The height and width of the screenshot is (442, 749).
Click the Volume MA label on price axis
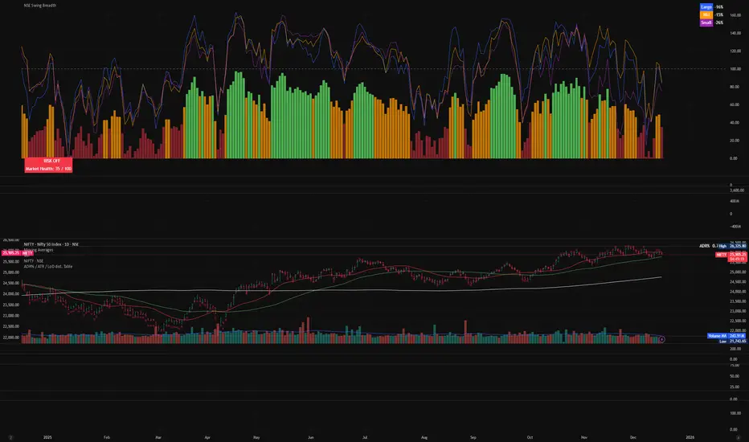(x=717, y=336)
